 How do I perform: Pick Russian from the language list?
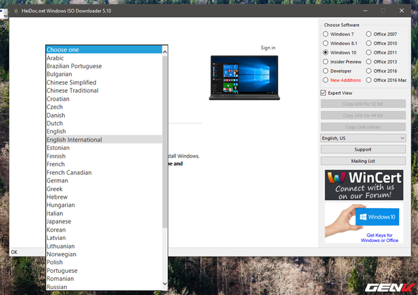tap(104, 286)
